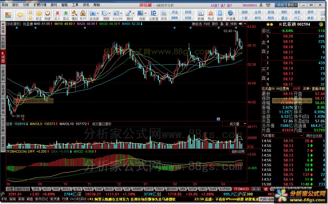
Task: Open the 热点 hot topics flame icon
Action: pos(211,15)
